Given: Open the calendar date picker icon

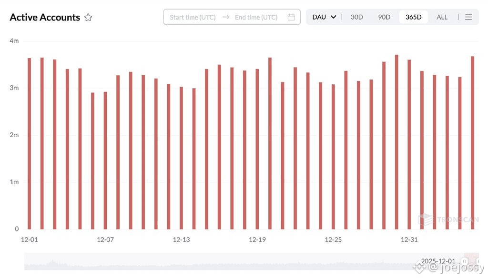Looking at the screenshot, I should click(291, 17).
